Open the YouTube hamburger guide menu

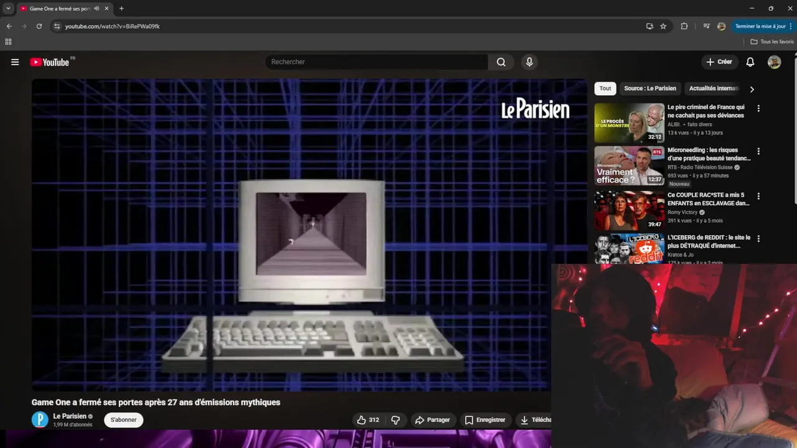pyautogui.click(x=15, y=62)
